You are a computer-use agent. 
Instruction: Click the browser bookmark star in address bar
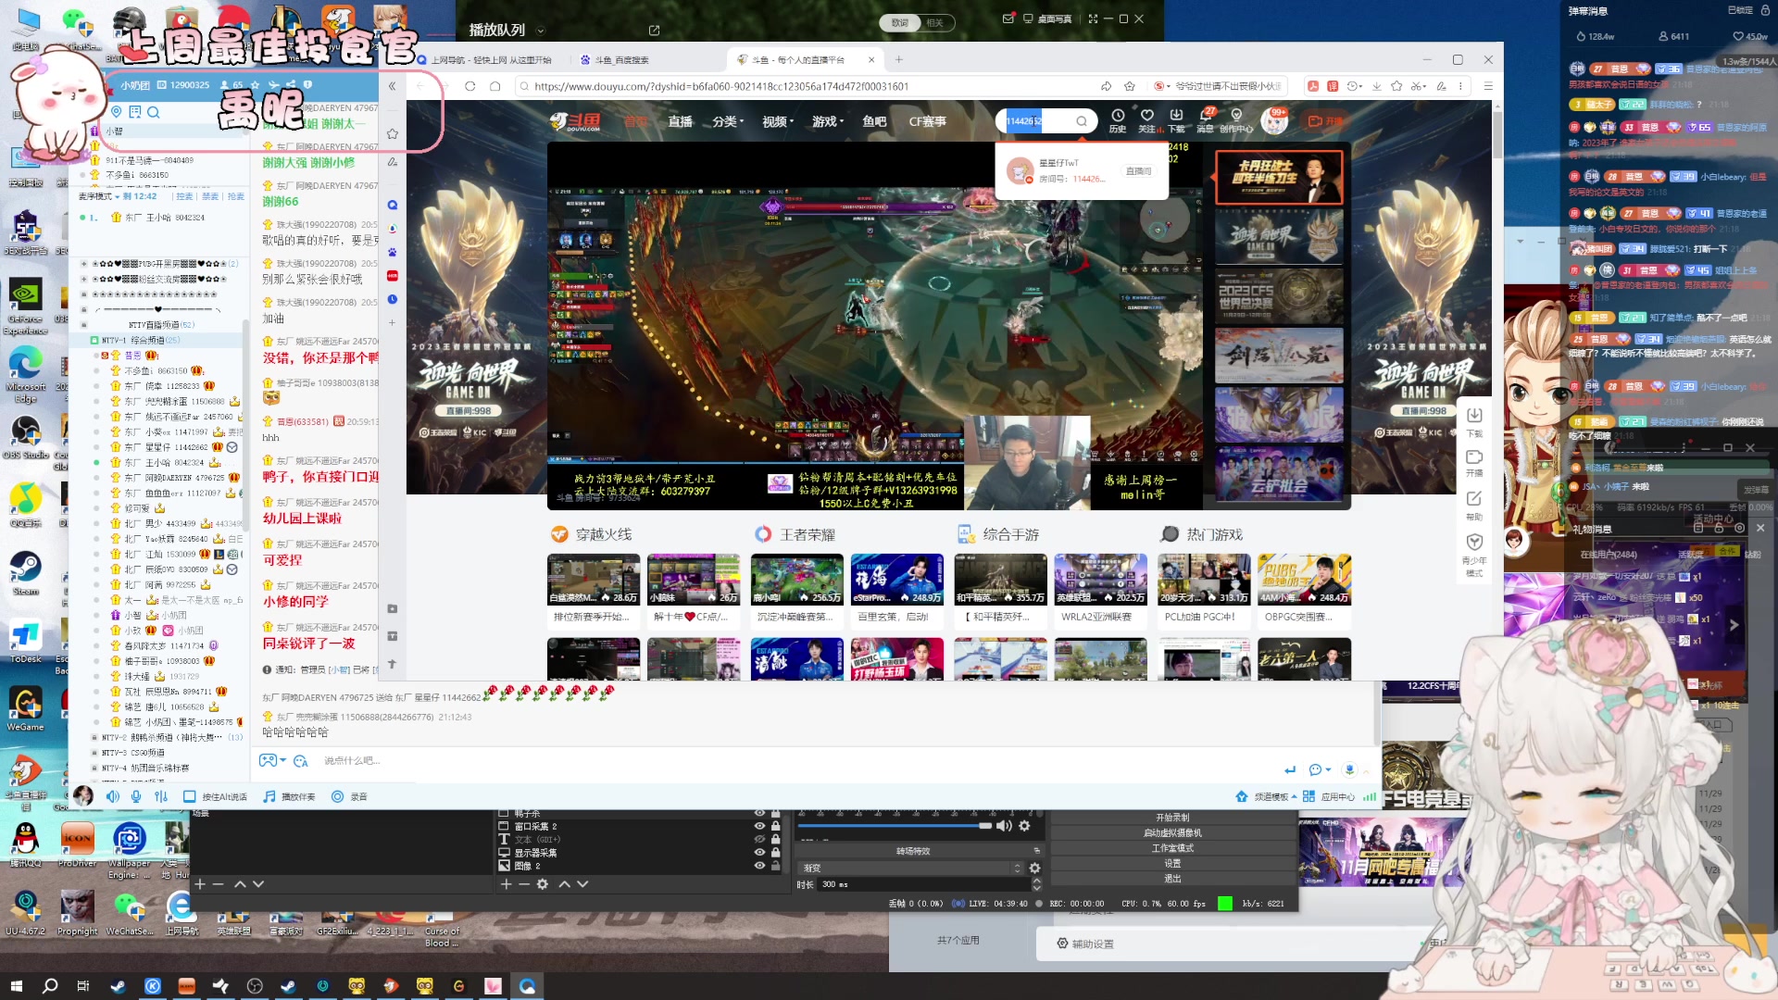click(x=1129, y=86)
